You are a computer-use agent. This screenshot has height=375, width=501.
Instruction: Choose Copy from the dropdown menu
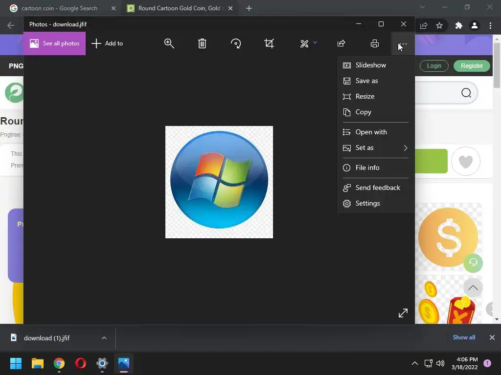[376, 112]
